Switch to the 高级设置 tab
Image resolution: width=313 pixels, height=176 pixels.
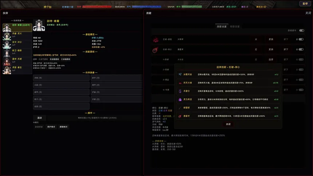tap(234, 27)
